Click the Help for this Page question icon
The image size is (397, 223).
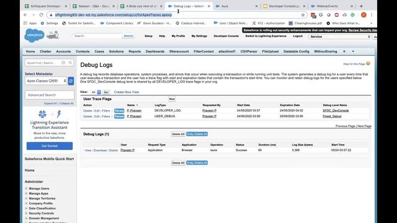(x=368, y=64)
